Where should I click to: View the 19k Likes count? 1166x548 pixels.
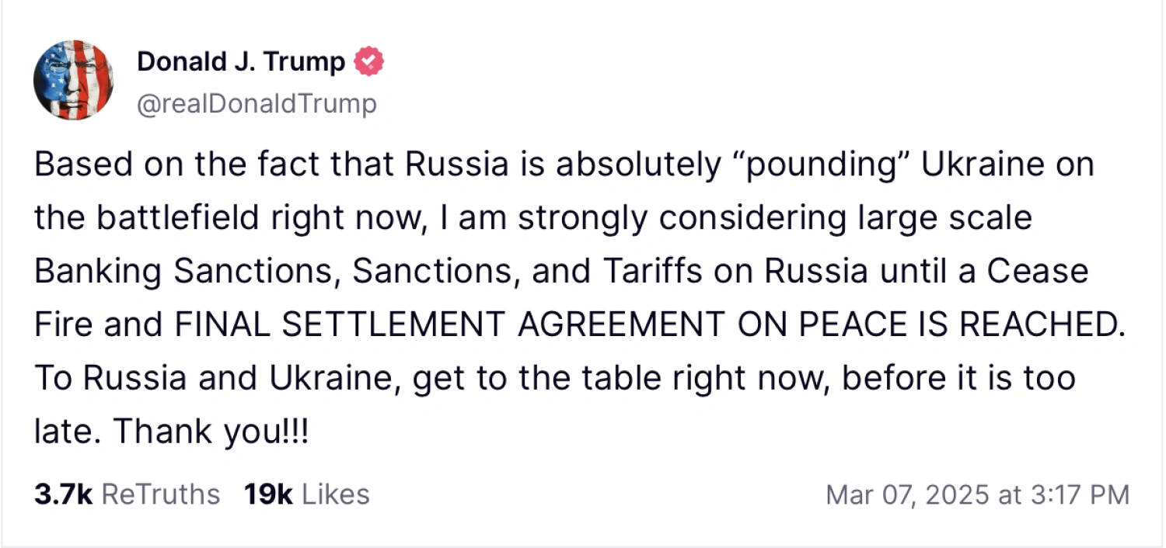268,494
